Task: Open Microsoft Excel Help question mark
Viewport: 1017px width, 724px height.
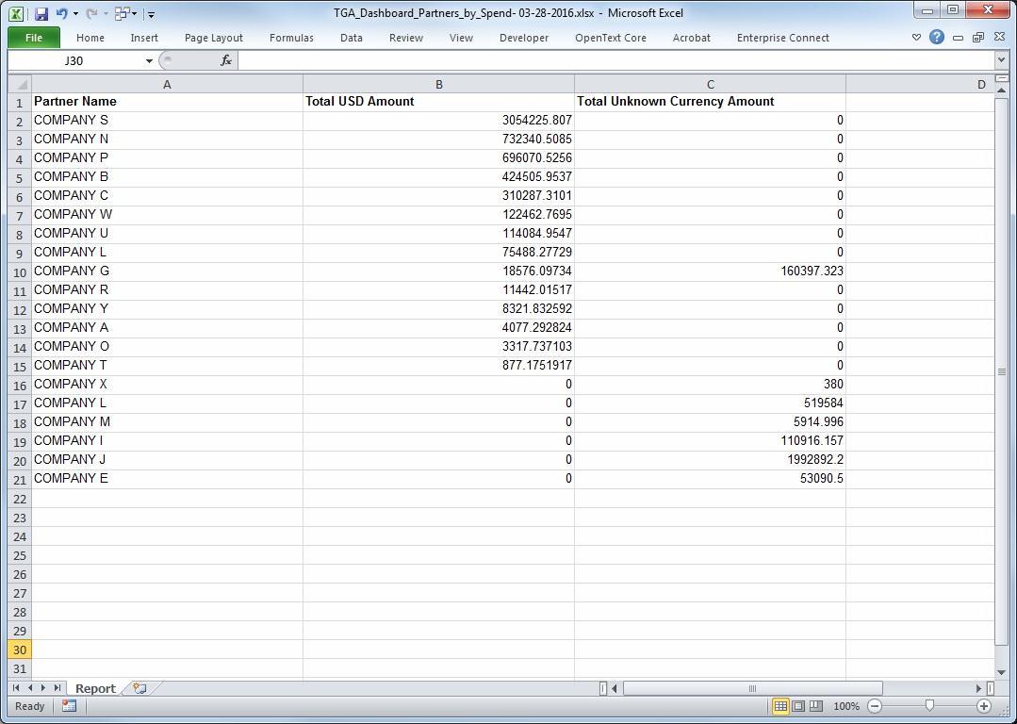Action: coord(936,38)
